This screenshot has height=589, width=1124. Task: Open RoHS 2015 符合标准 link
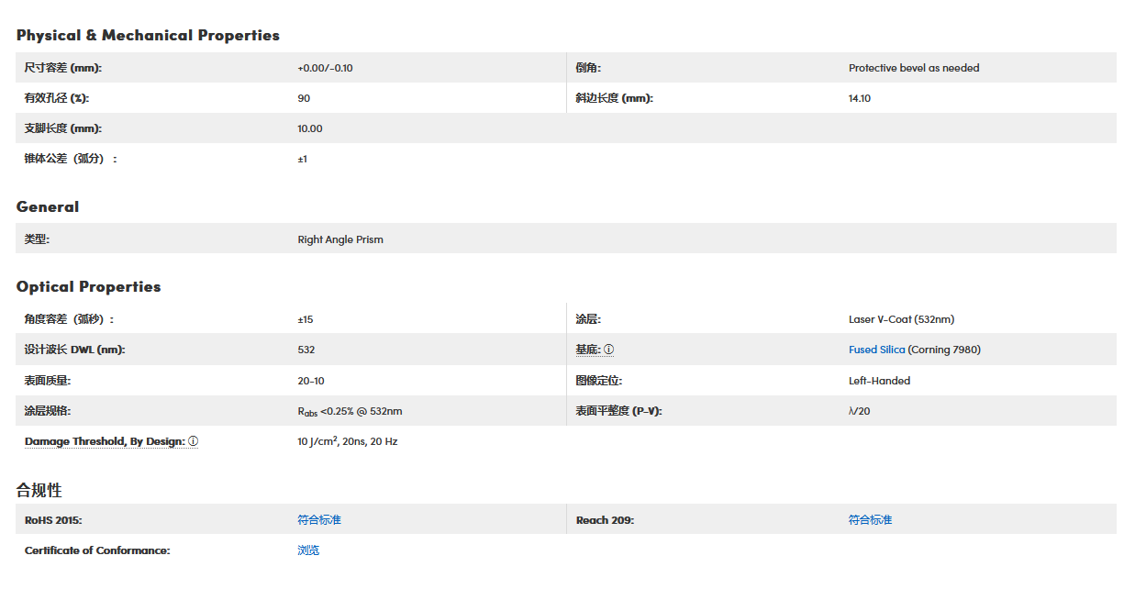319,520
